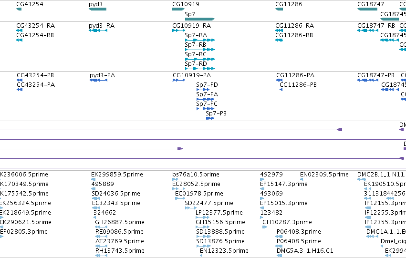
Task: Select the Sp7-PB protein glyph
Action: tap(210, 119)
